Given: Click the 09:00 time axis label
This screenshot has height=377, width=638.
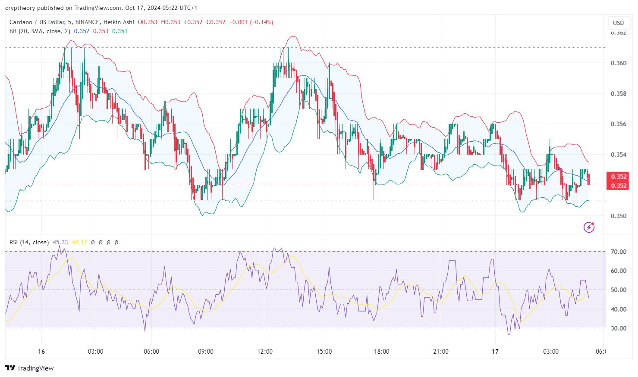Looking at the screenshot, I should pyautogui.click(x=206, y=352).
